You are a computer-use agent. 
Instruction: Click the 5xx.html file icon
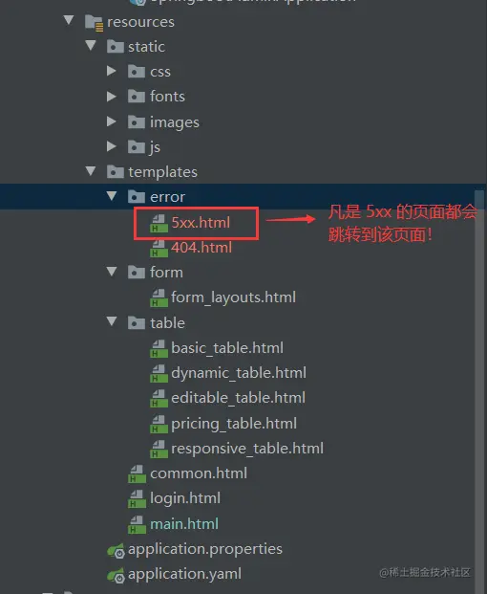point(159,223)
